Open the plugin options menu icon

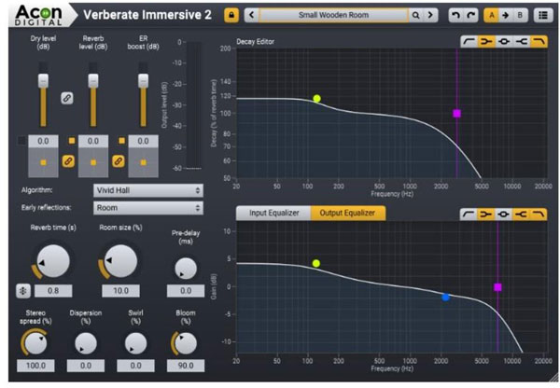pyautogui.click(x=542, y=15)
